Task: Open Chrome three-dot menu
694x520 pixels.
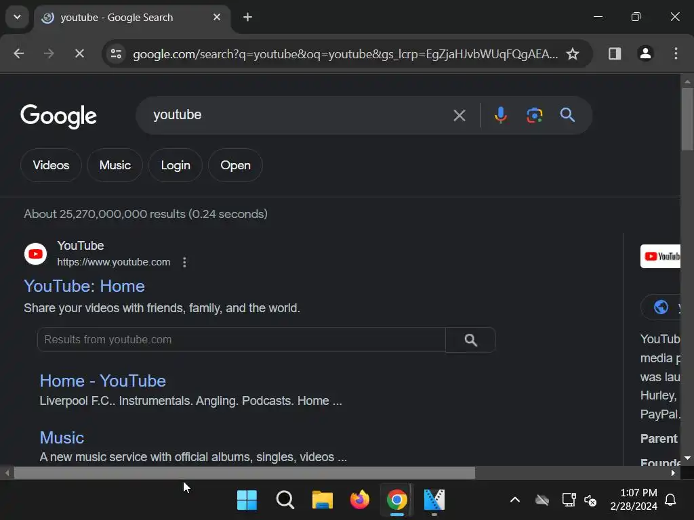Action: tap(676, 53)
